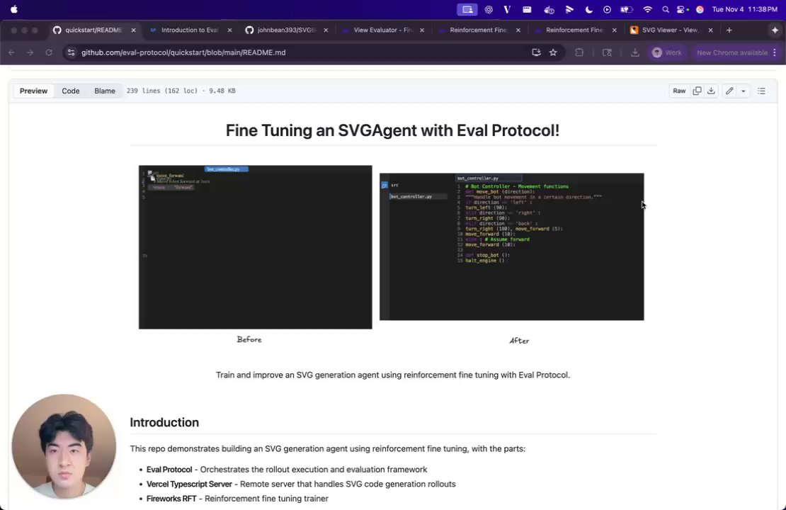Expand more edit options dropdown

(x=743, y=91)
